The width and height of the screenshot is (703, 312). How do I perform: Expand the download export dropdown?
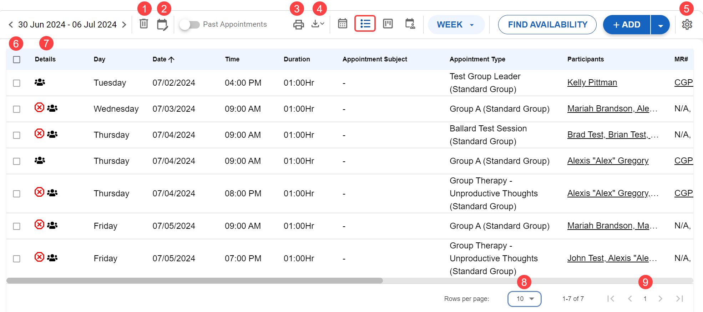click(x=318, y=24)
